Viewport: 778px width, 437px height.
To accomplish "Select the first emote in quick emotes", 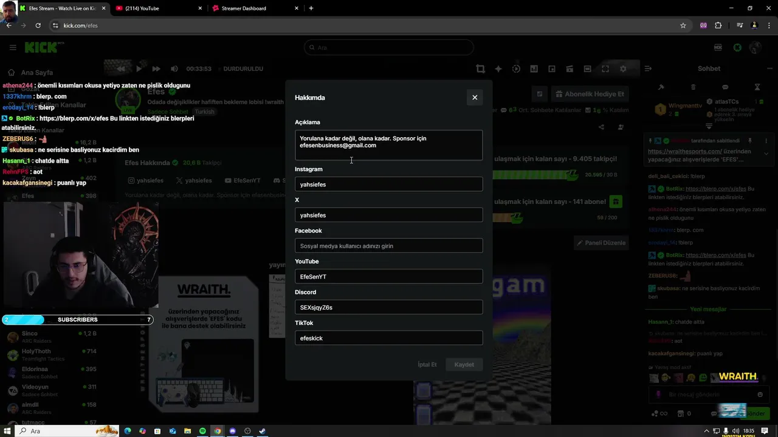I will coord(653,378).
